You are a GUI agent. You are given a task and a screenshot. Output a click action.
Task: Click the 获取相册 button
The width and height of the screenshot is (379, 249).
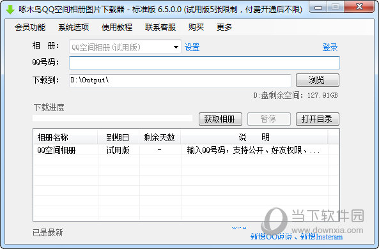coord(220,119)
